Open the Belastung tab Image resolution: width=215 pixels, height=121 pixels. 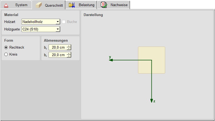pos(81,5)
